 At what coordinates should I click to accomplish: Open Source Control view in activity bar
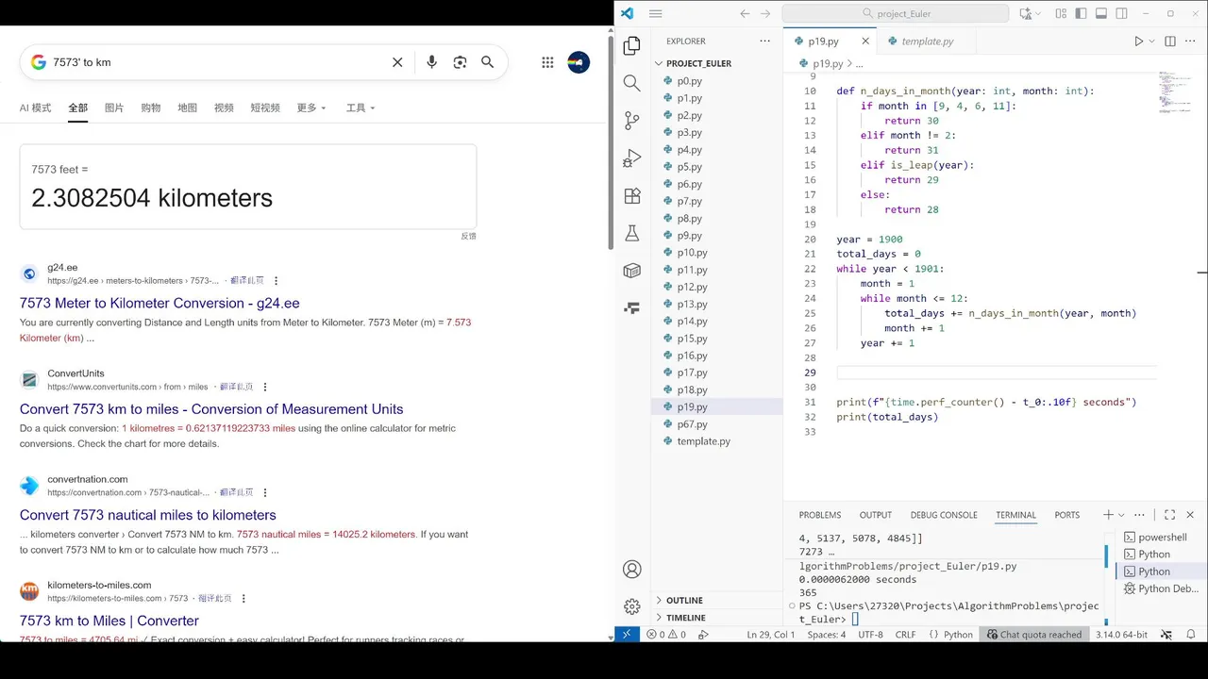coord(632,121)
